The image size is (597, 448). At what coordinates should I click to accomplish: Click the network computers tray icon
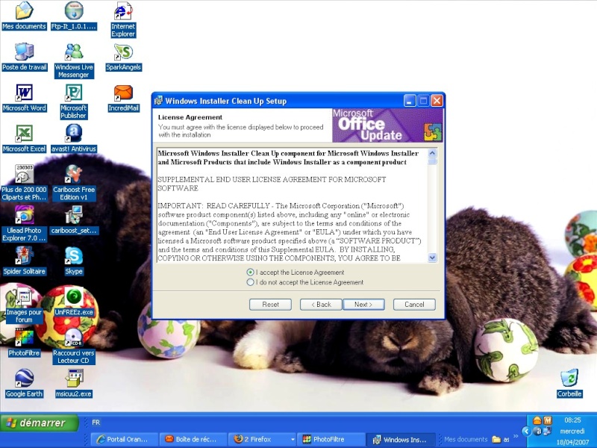tap(547, 432)
